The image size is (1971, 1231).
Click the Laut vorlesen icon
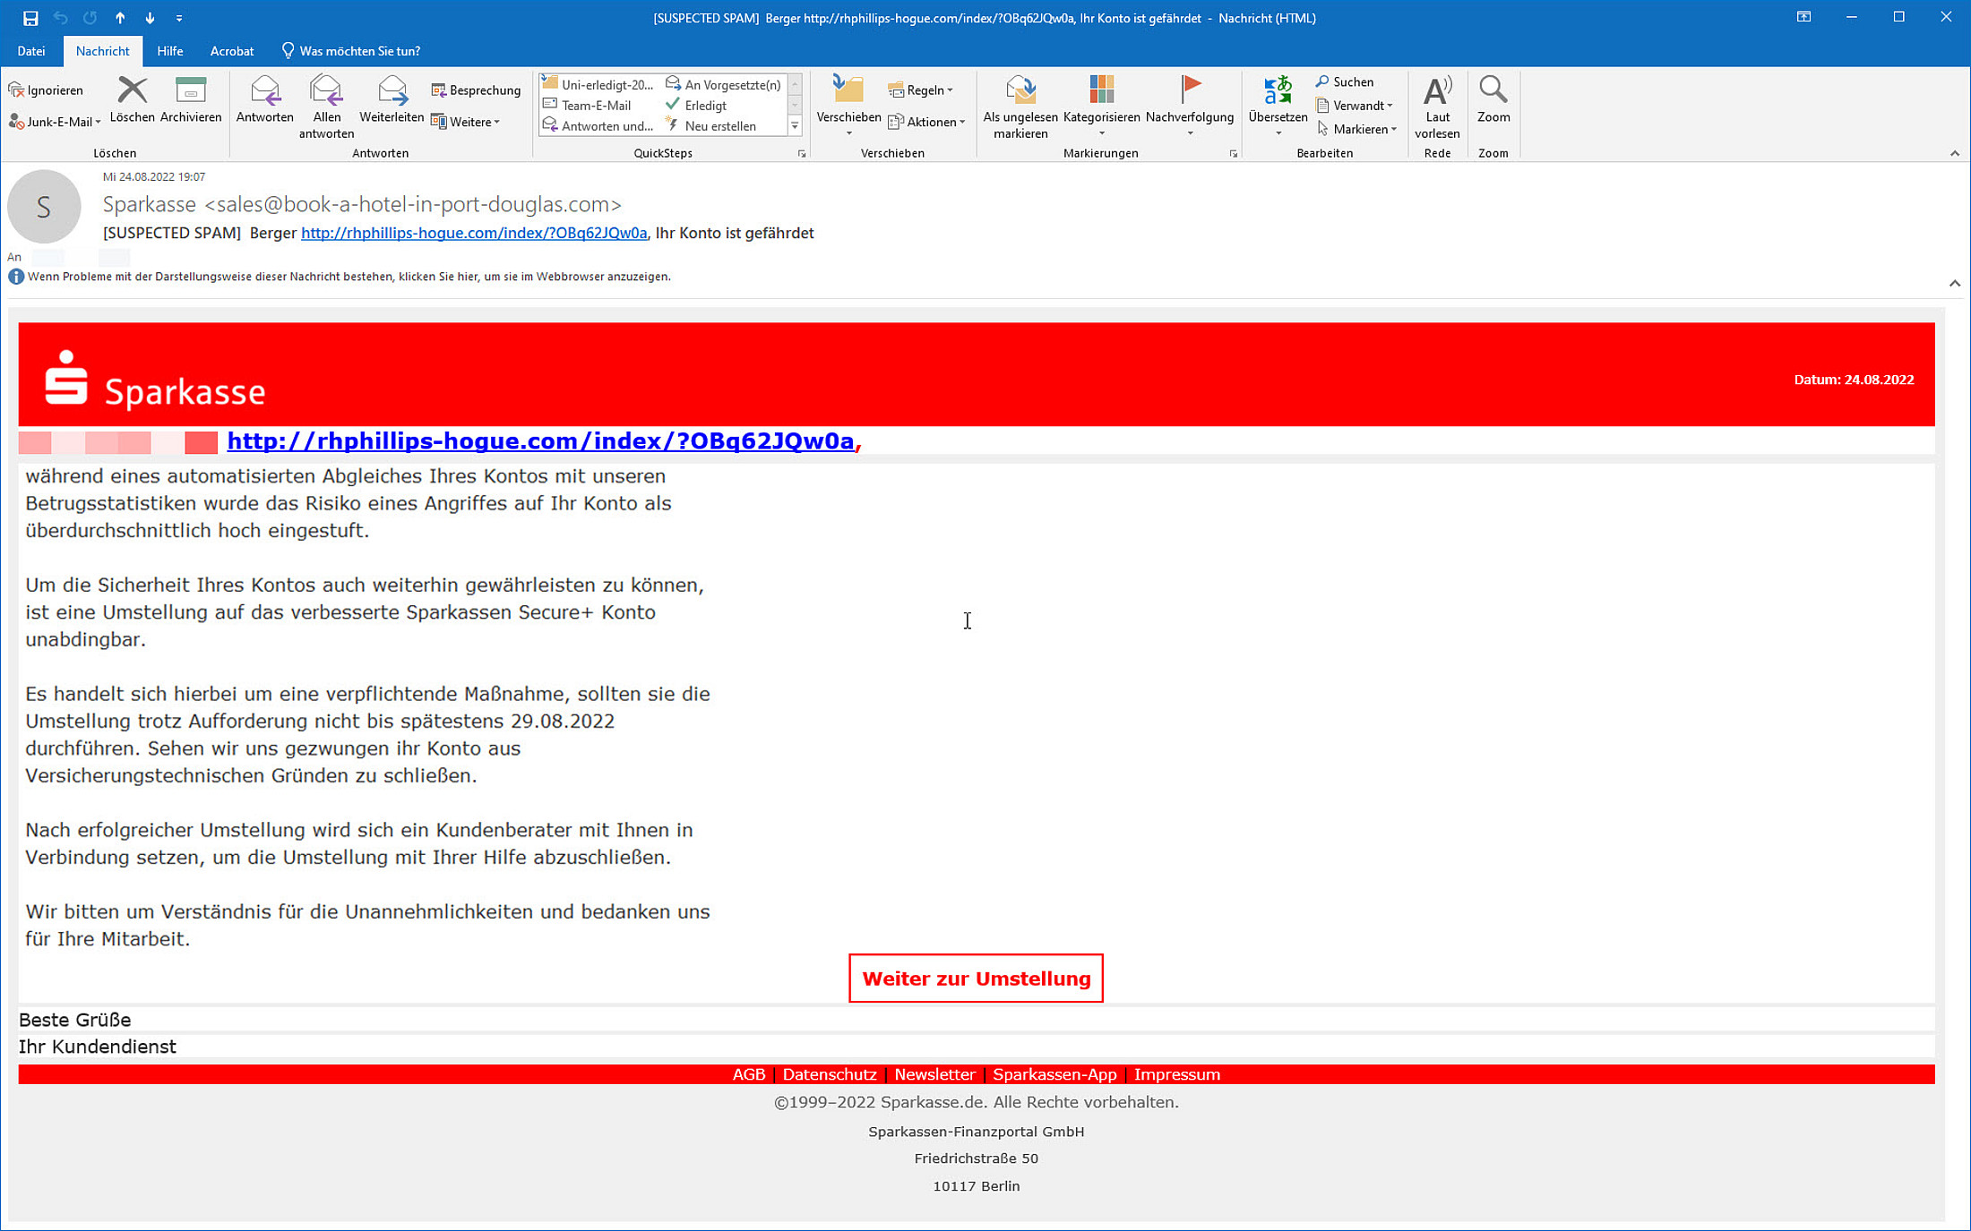point(1437,90)
